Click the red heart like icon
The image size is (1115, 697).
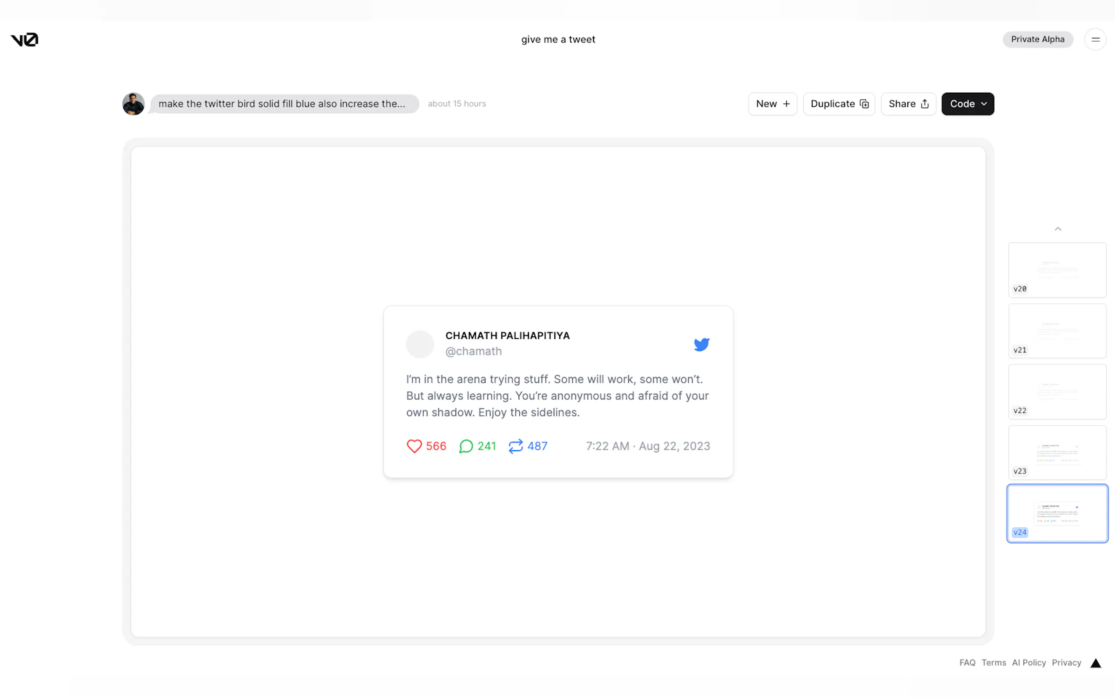(x=414, y=446)
